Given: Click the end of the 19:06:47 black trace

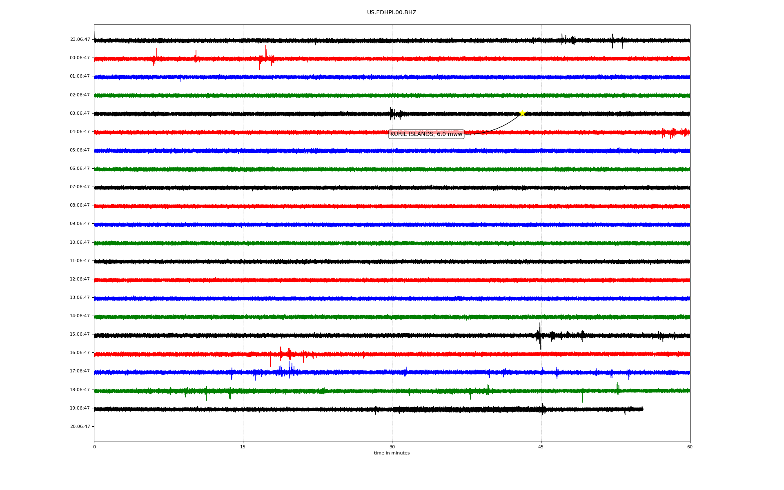Looking at the screenshot, I should pos(643,409).
